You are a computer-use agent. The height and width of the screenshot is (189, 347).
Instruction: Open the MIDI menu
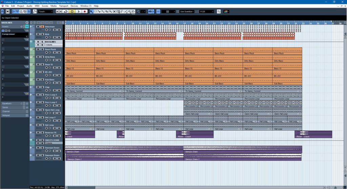click(x=37, y=6)
